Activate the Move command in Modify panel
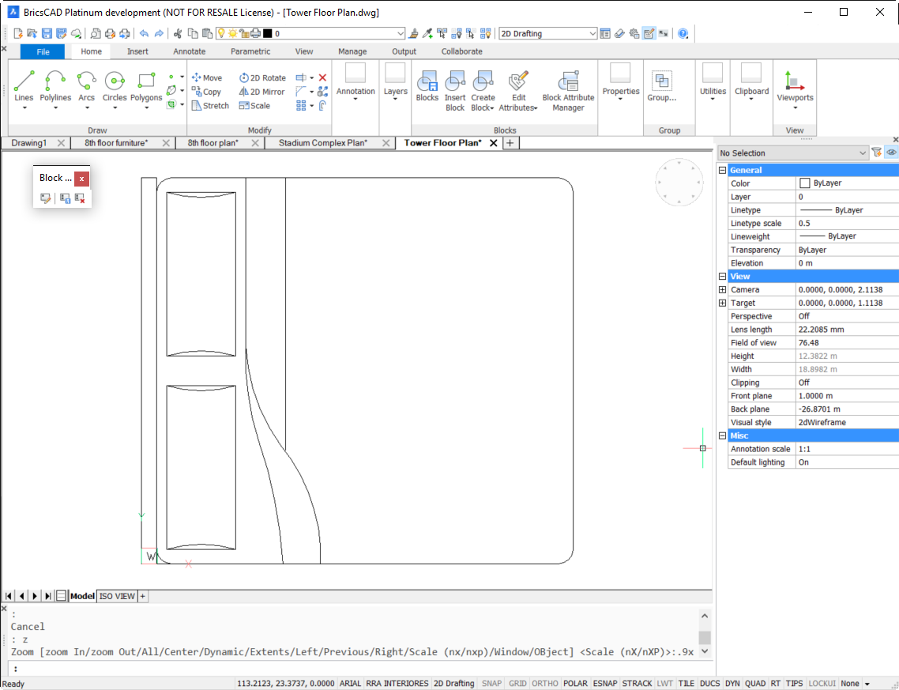Screen dimensions: 899x690 [208, 77]
